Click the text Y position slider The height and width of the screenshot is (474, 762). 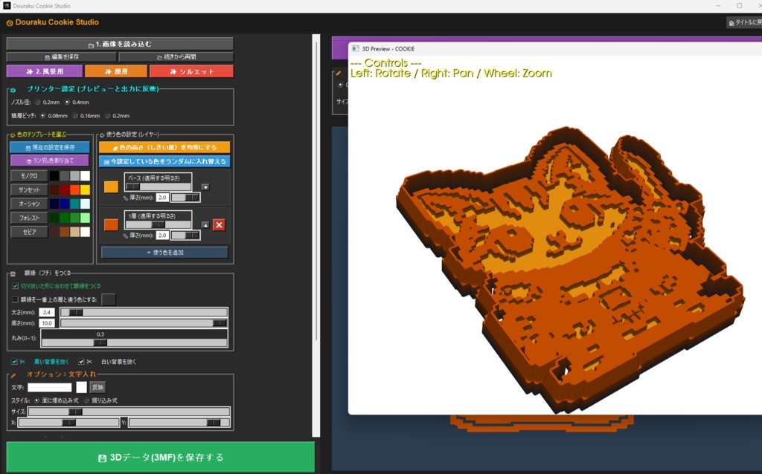pos(179,423)
